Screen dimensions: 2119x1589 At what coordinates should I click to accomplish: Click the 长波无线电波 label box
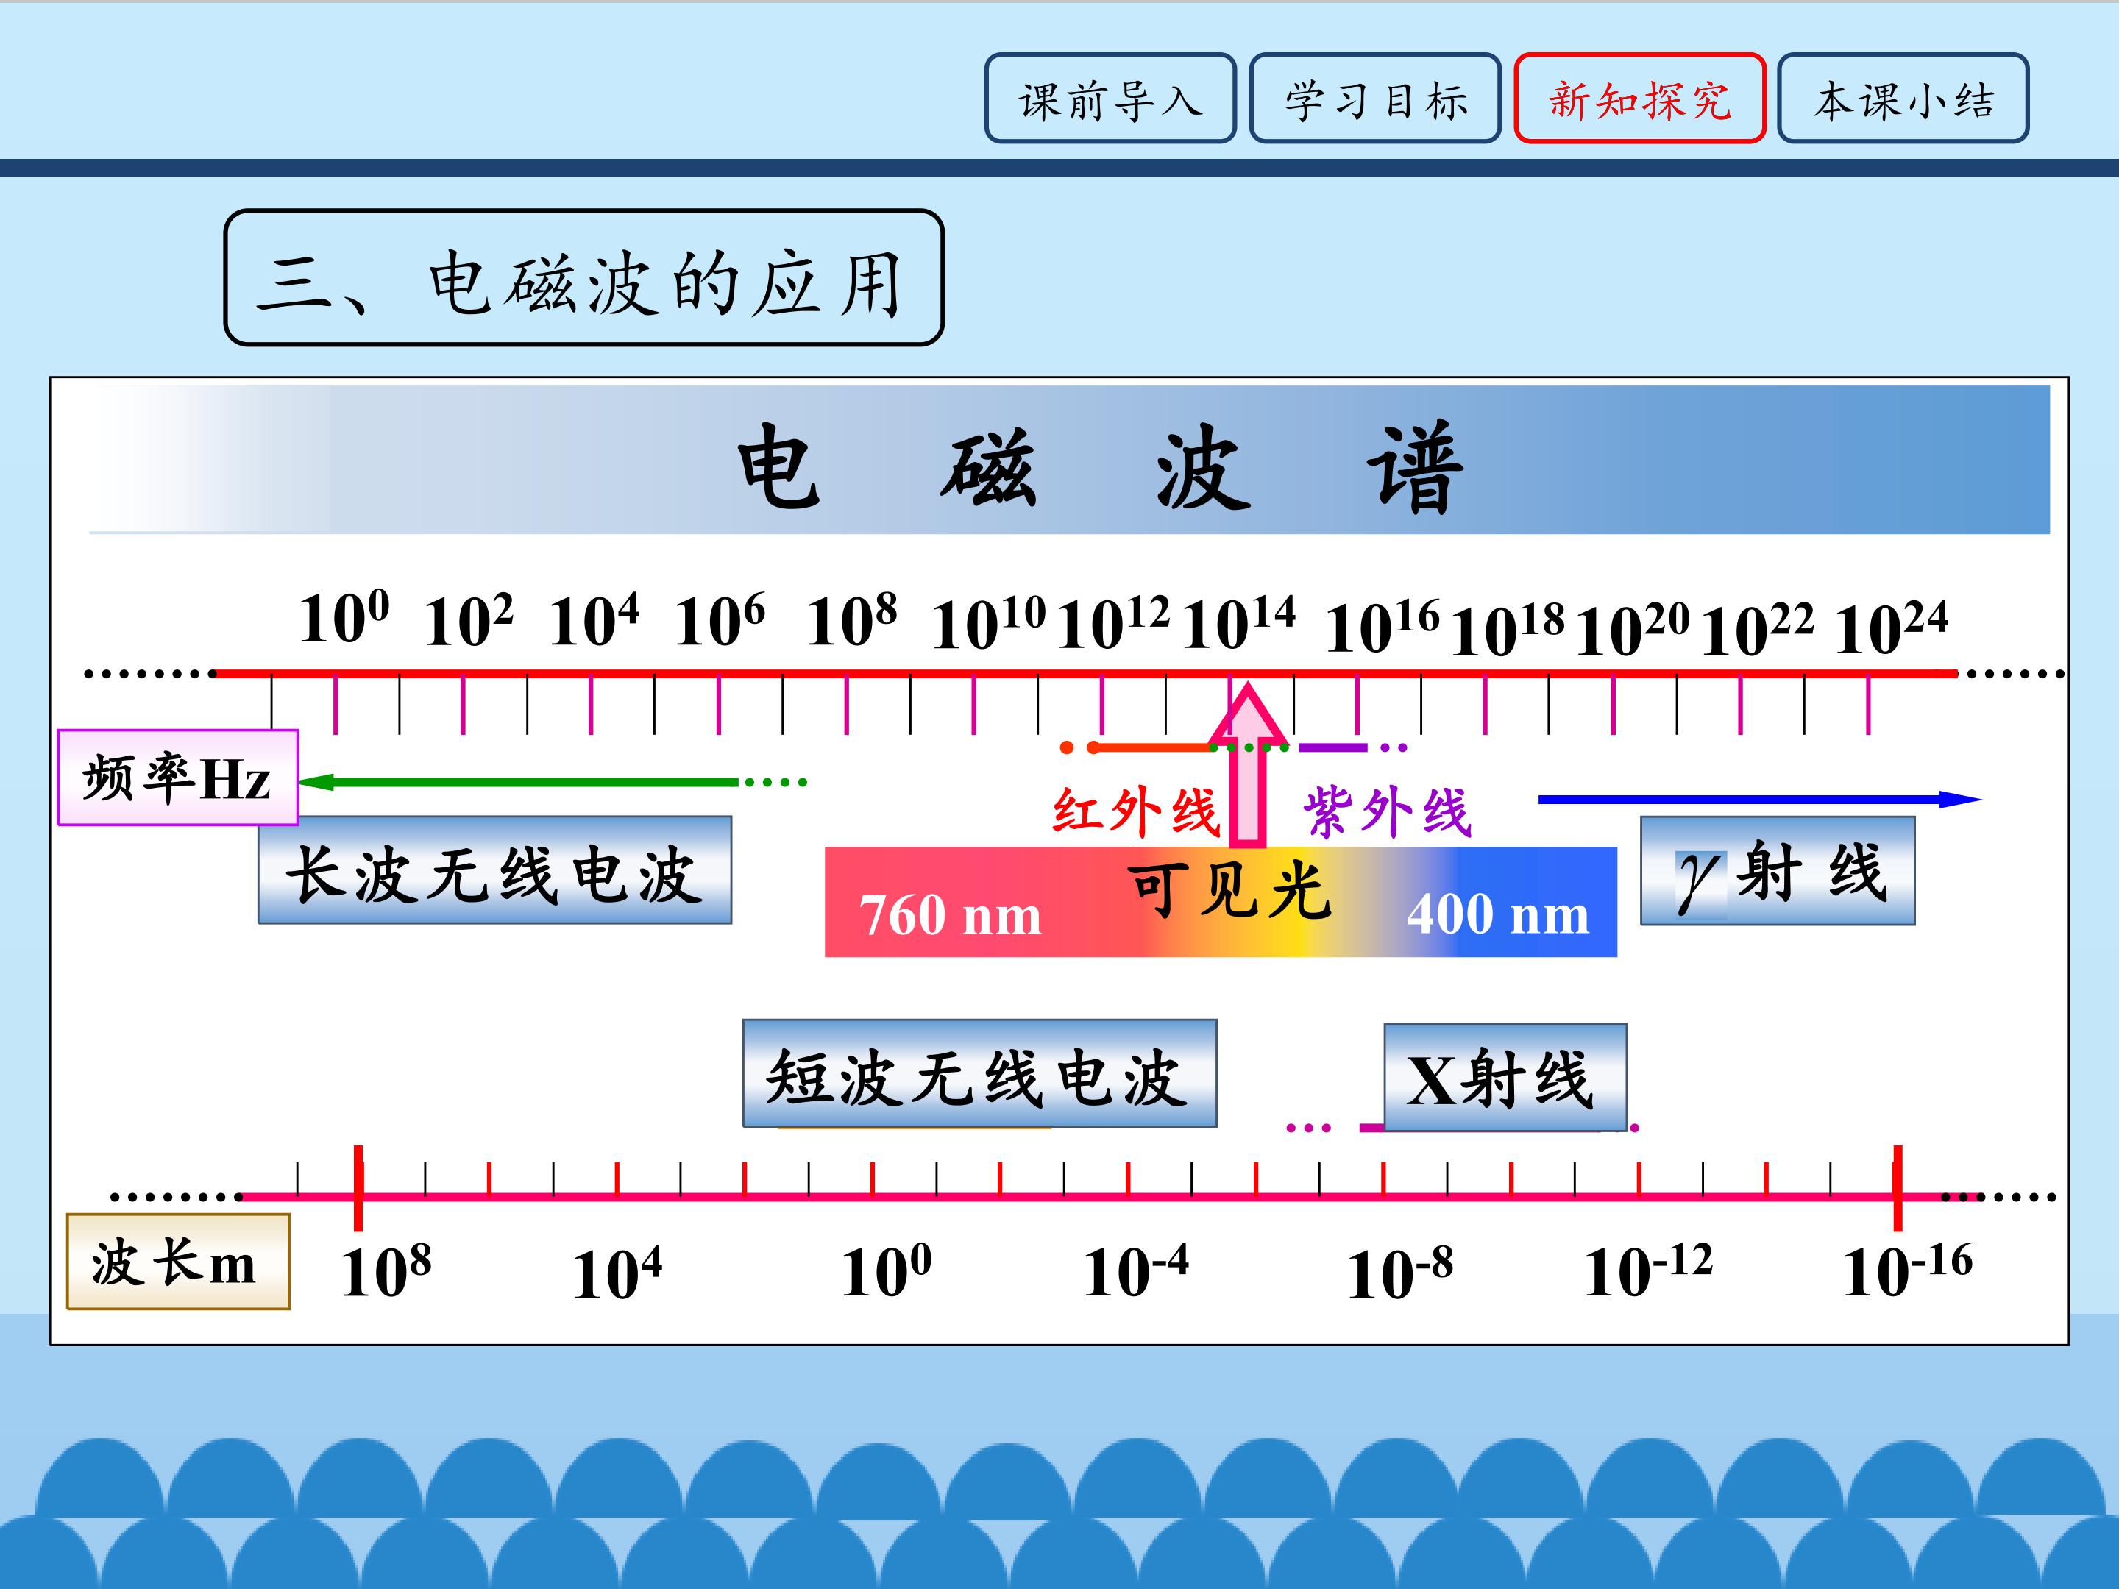(494, 870)
